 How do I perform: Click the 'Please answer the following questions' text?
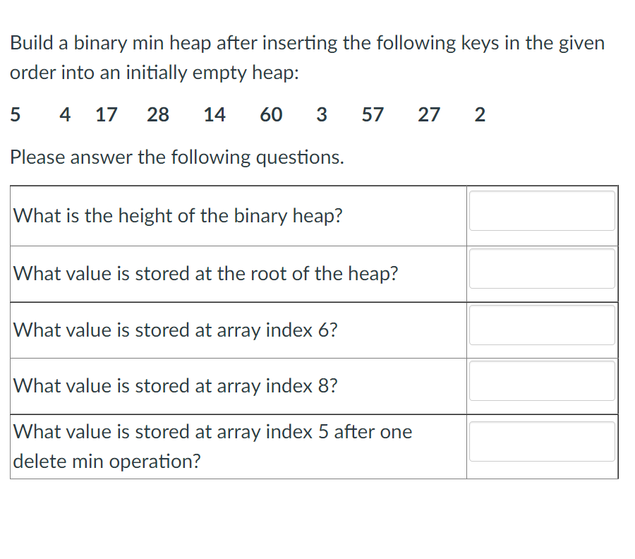pyautogui.click(x=176, y=157)
